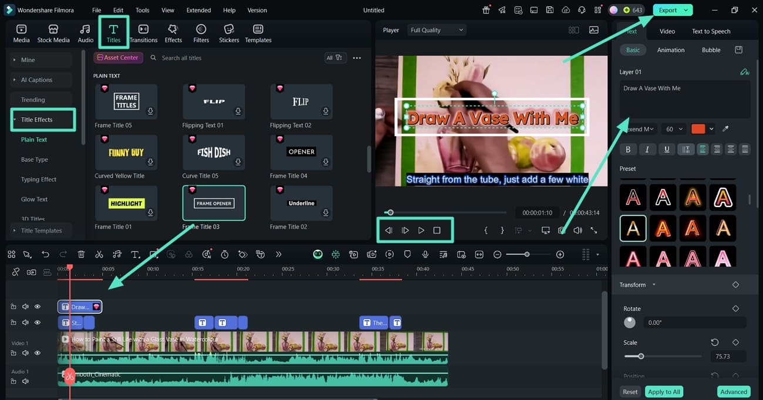This screenshot has height=400, width=763.
Task: Open the File menu
Action: (97, 10)
